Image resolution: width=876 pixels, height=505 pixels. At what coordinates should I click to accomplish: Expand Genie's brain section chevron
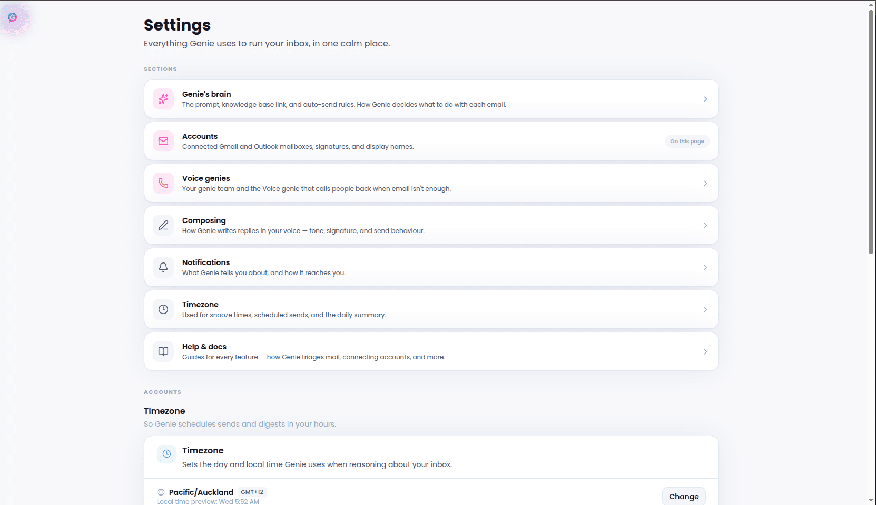[705, 99]
